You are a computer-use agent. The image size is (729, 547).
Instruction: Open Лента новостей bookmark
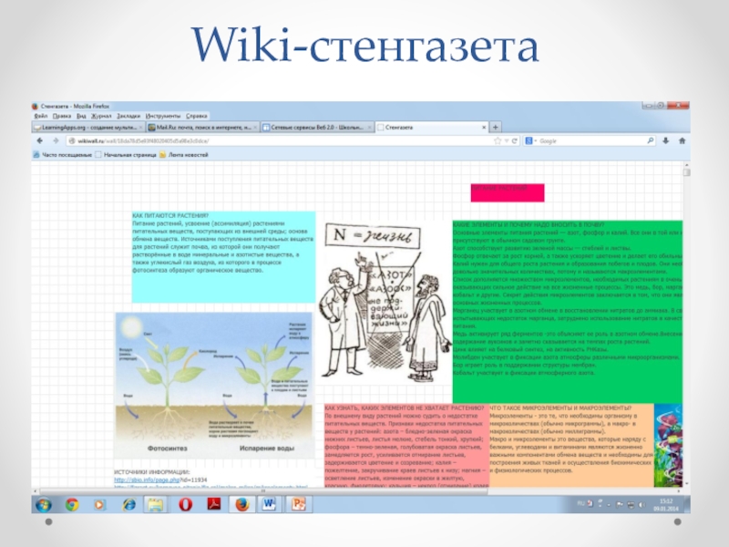pos(184,155)
